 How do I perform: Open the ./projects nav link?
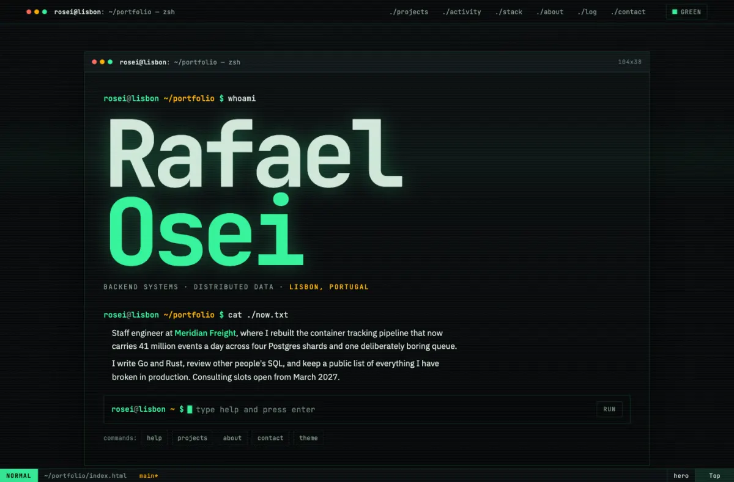409,12
